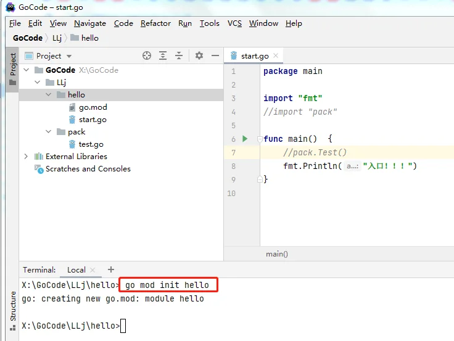The width and height of the screenshot is (454, 341).
Task: Click the Scratches and Consoles icon
Action: tap(39, 169)
